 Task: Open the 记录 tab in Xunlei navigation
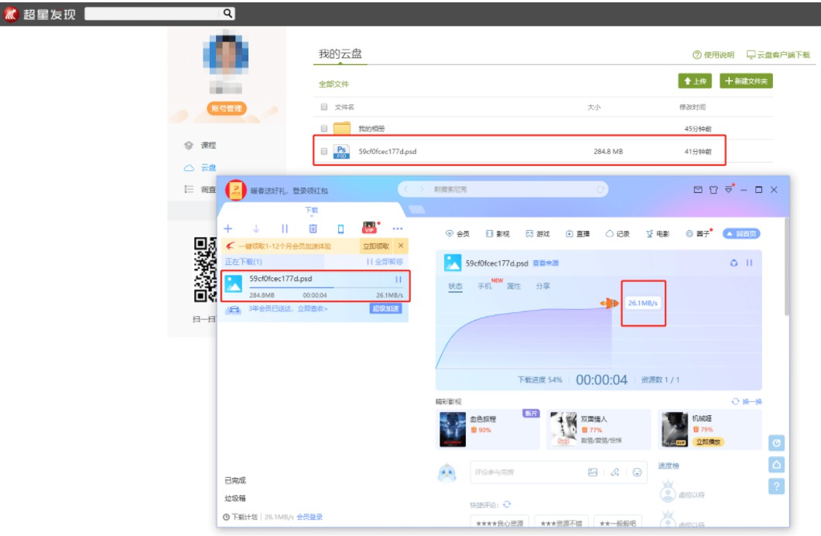(x=617, y=234)
